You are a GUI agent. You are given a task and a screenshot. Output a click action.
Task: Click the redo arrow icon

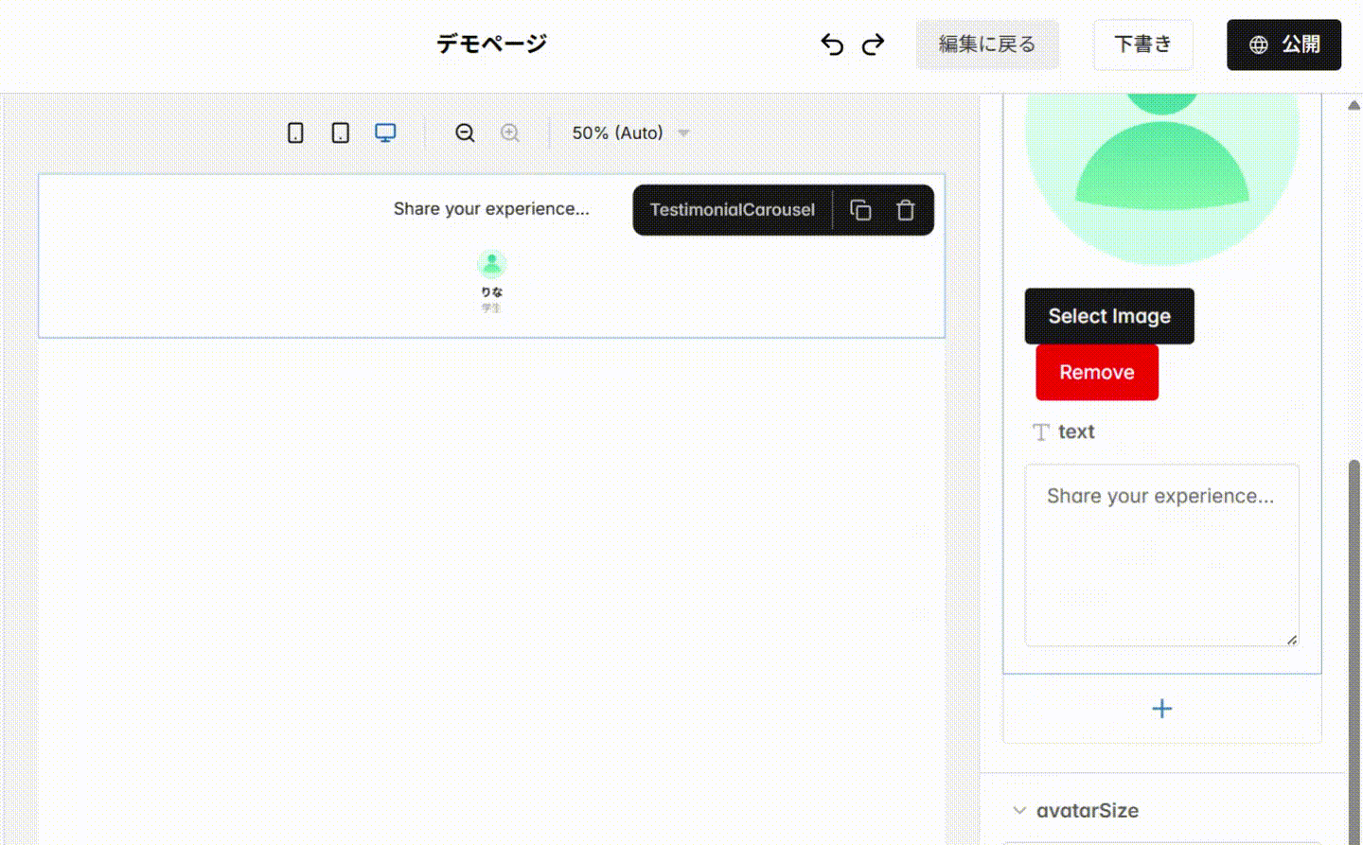point(873,44)
